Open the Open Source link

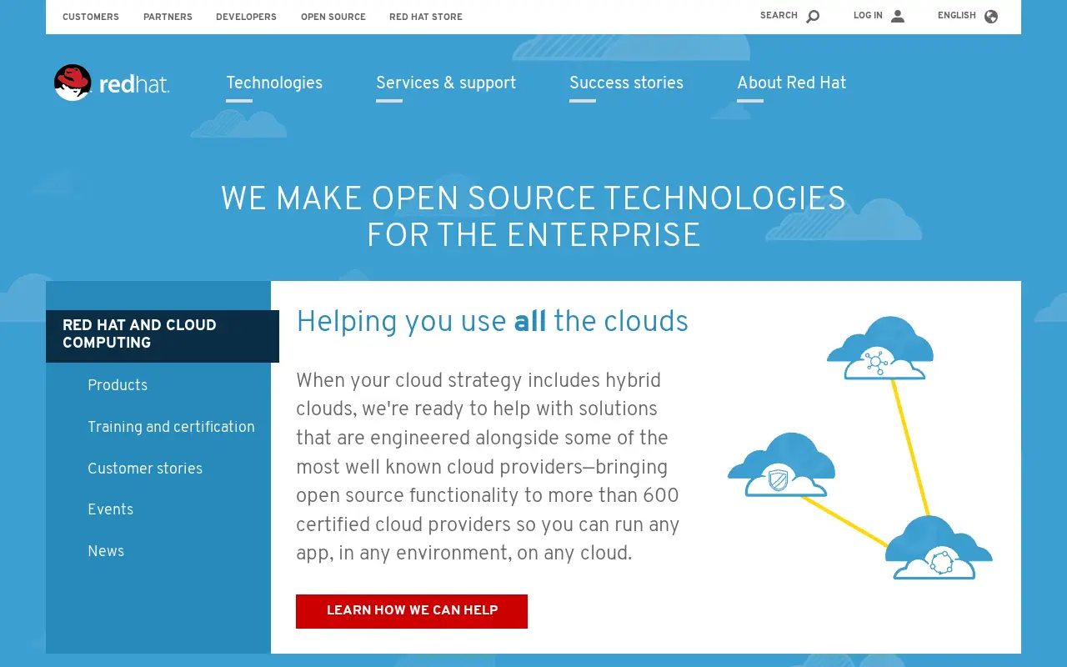tap(333, 17)
